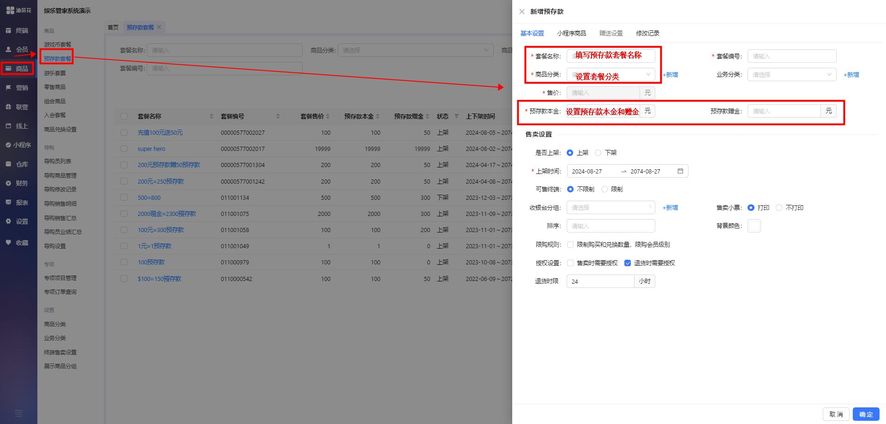Click the 油菜花 logo
The image size is (886, 424).
point(19,10)
